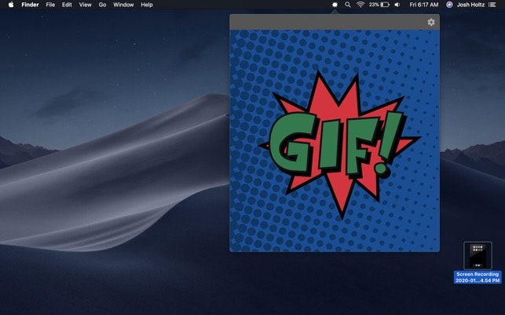Open the File menu
The width and height of the screenshot is (505, 315).
pyautogui.click(x=50, y=5)
